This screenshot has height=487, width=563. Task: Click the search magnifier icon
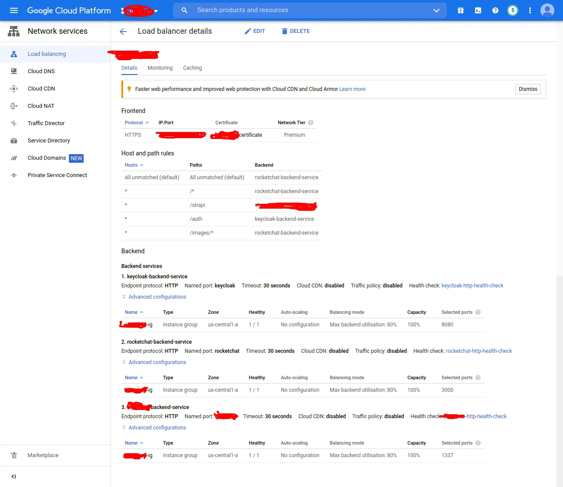click(x=184, y=10)
